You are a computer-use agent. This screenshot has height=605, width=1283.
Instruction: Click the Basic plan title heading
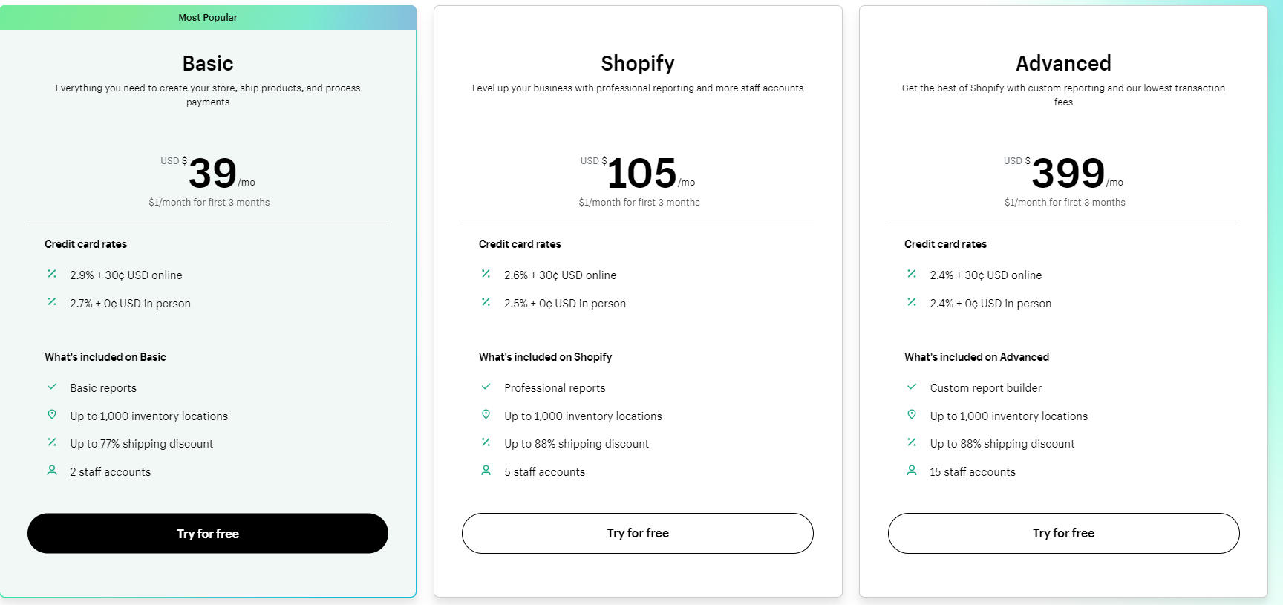[x=208, y=64]
